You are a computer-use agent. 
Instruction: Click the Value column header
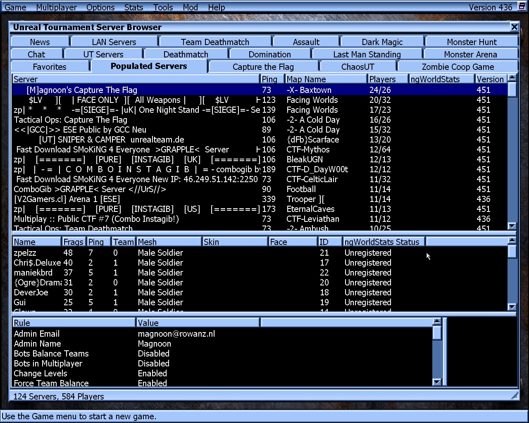click(198, 323)
